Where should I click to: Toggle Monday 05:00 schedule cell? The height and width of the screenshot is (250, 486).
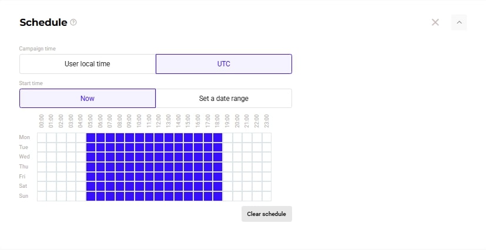[91, 138]
